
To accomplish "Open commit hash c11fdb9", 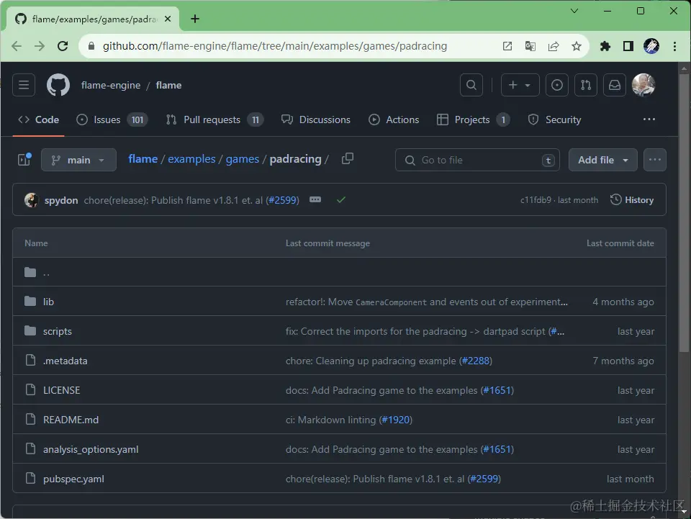I will (536, 200).
